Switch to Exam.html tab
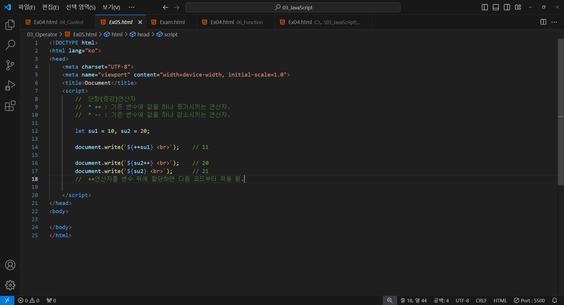The image size is (564, 305). pyautogui.click(x=172, y=22)
